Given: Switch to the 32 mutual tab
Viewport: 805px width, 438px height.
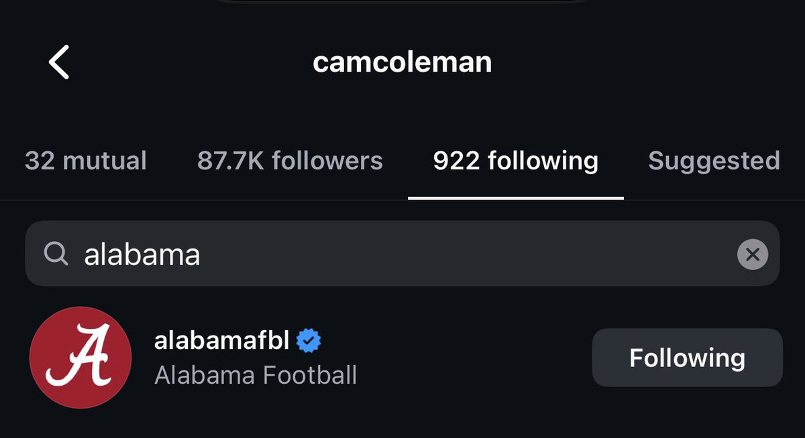Looking at the screenshot, I should (86, 161).
